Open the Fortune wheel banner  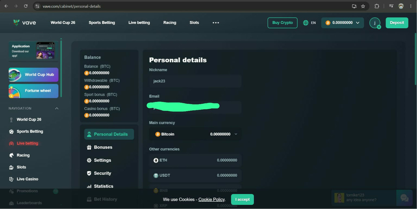[x=34, y=91]
